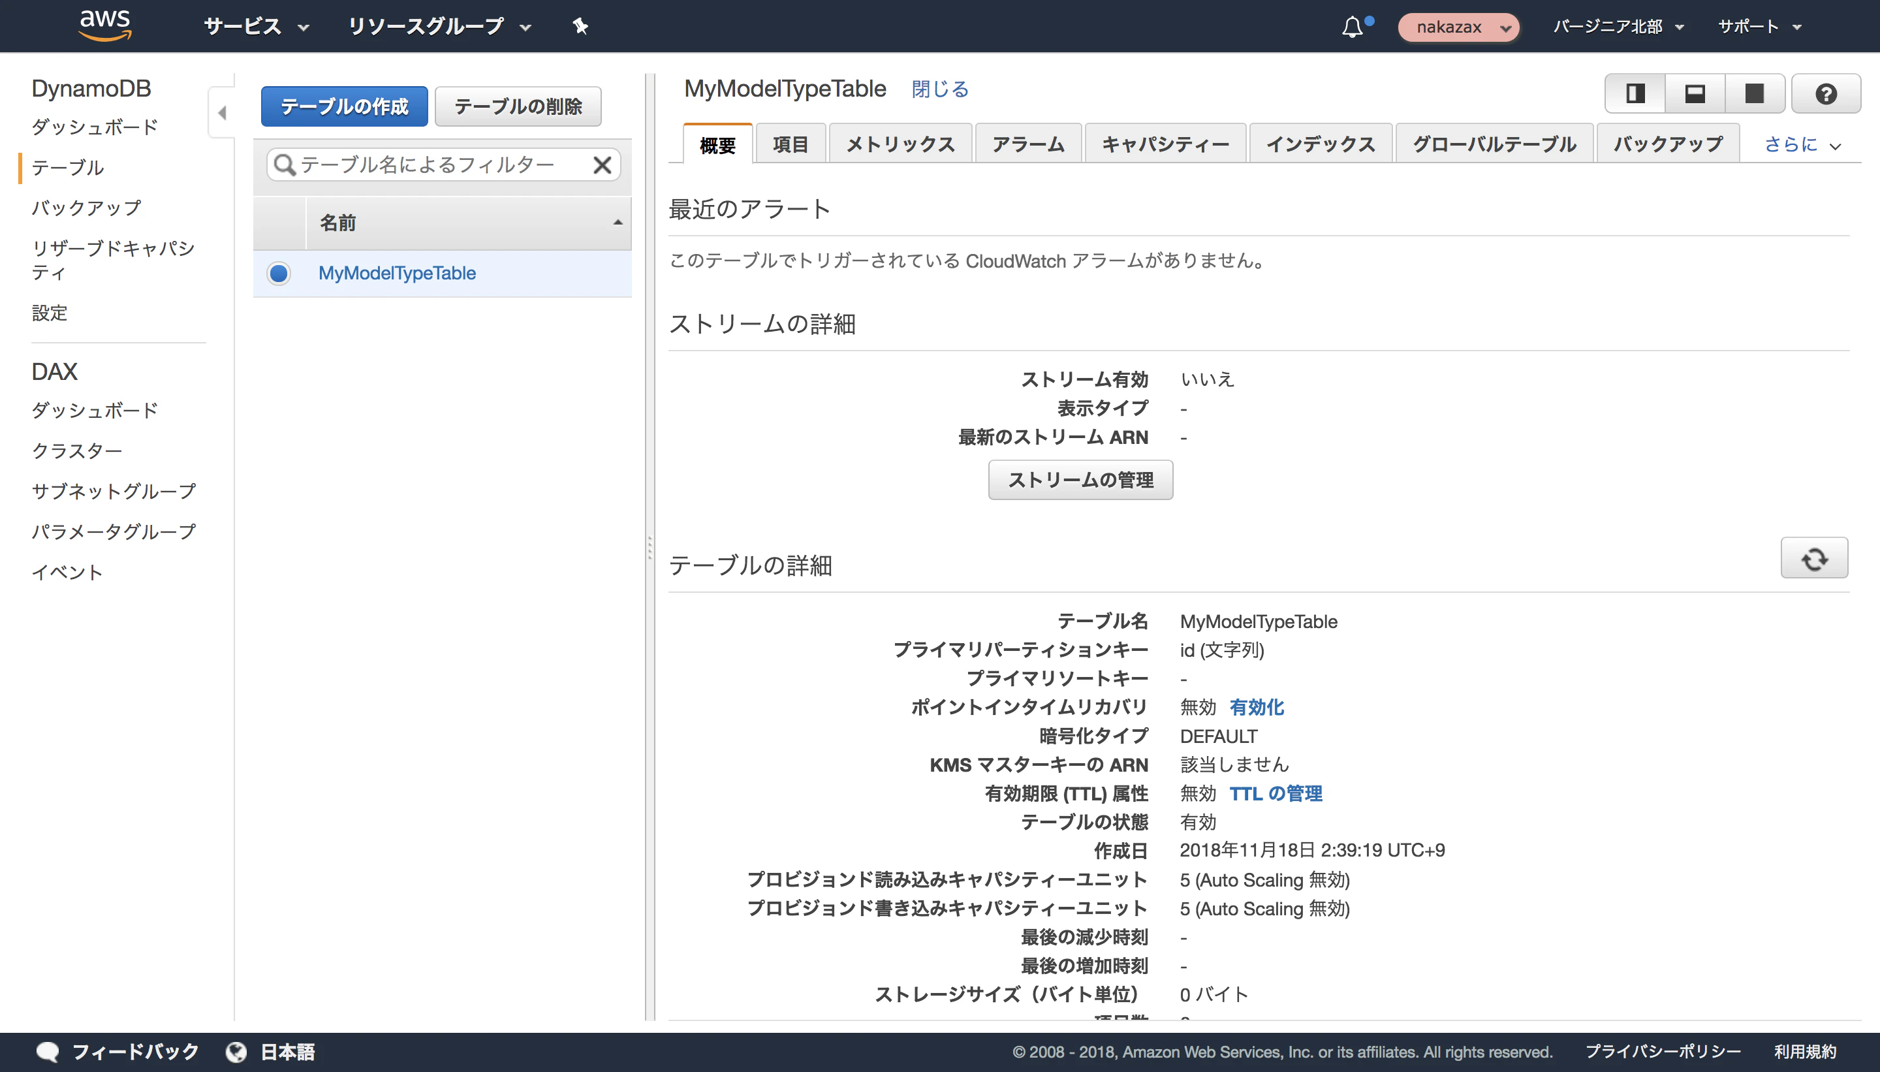1880x1072 pixels.
Task: Open the help question mark button
Action: click(x=1826, y=93)
